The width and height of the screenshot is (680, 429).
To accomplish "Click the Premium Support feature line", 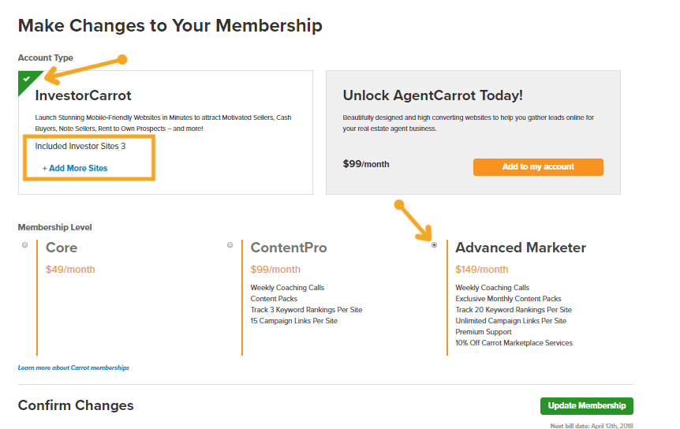I will 484,332.
